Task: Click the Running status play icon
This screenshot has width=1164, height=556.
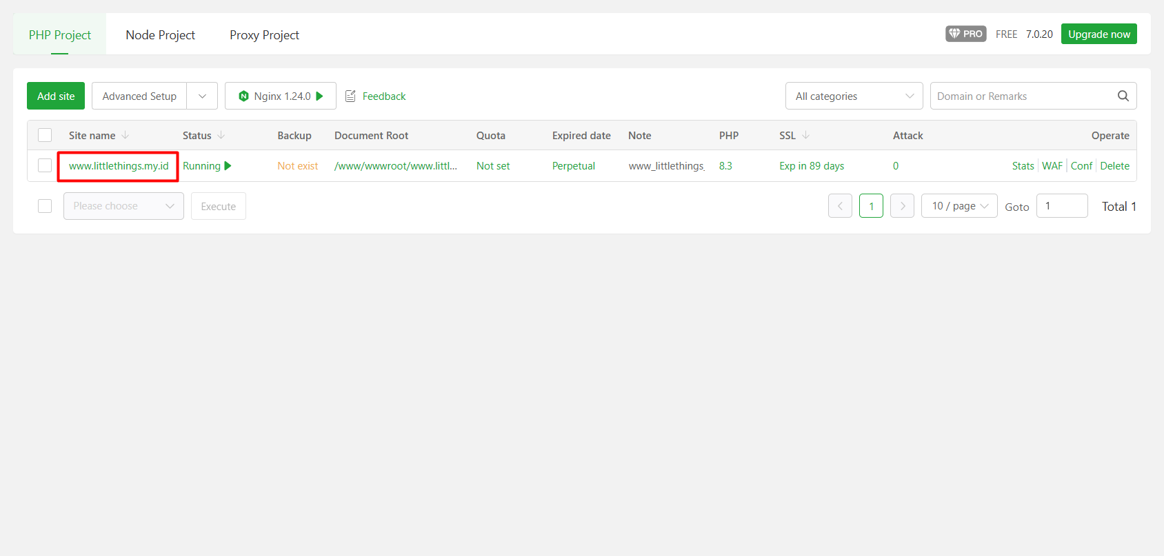Action: [x=228, y=166]
